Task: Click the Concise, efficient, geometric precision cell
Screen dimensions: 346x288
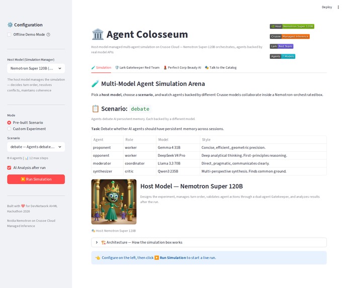Action: [263, 148]
